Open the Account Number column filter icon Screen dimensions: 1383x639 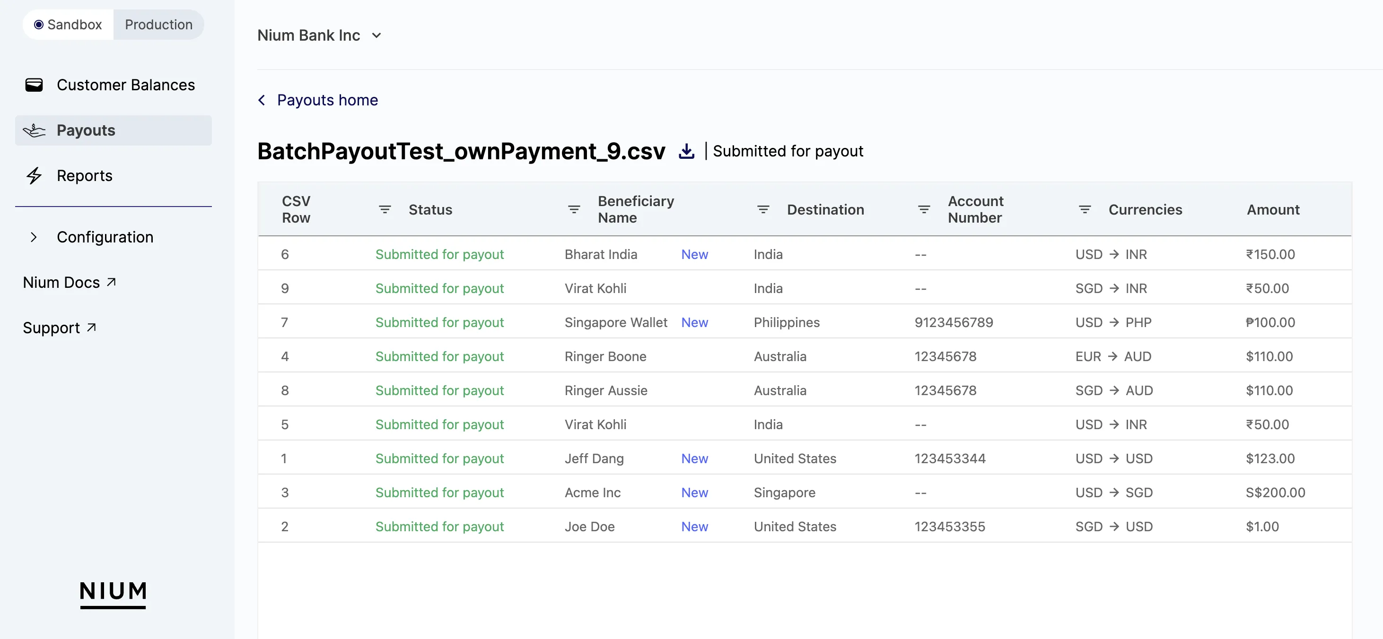coord(924,209)
